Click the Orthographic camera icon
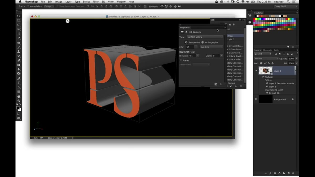This screenshot has height=177, width=315. tap(203, 42)
